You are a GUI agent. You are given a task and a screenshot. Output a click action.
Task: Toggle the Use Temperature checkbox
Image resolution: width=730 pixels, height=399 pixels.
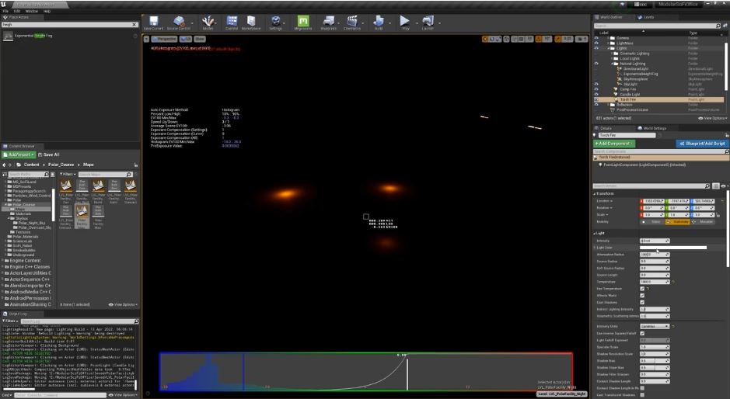point(641,289)
